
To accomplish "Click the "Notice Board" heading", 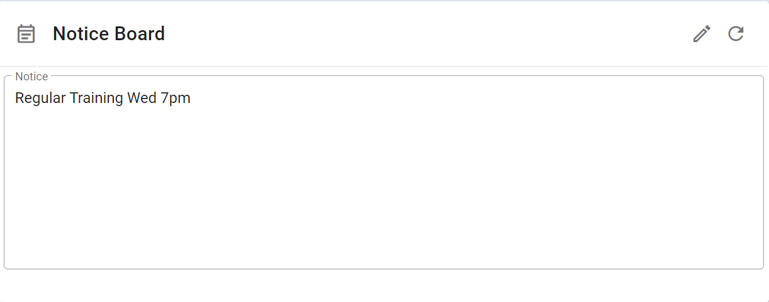I will [x=108, y=34].
